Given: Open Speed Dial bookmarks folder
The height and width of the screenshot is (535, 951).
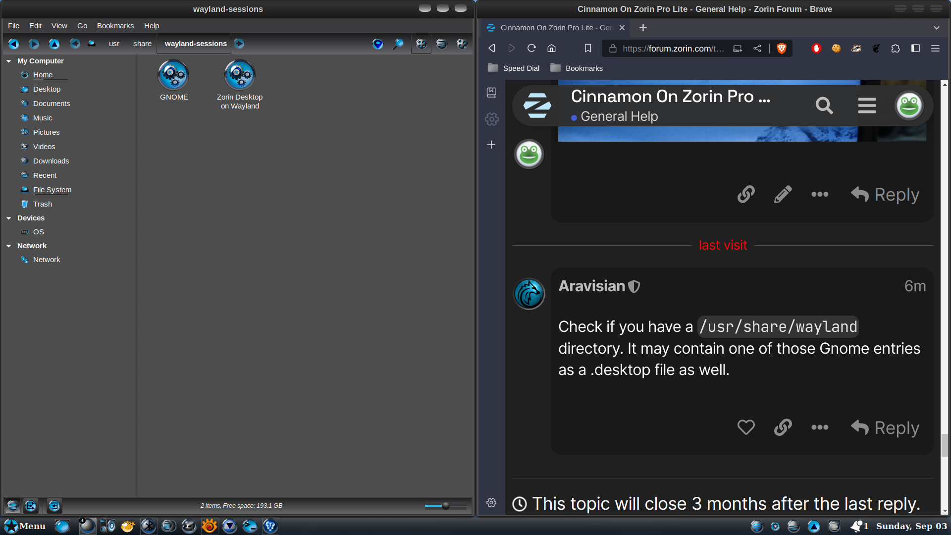Looking at the screenshot, I should [514, 68].
